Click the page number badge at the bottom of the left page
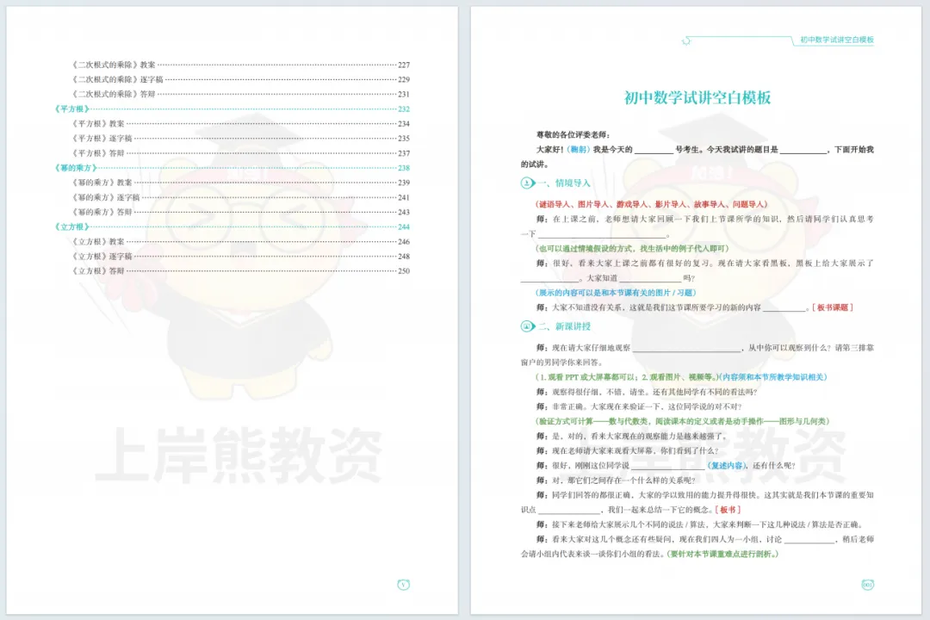Image resolution: width=930 pixels, height=620 pixels. tap(403, 585)
